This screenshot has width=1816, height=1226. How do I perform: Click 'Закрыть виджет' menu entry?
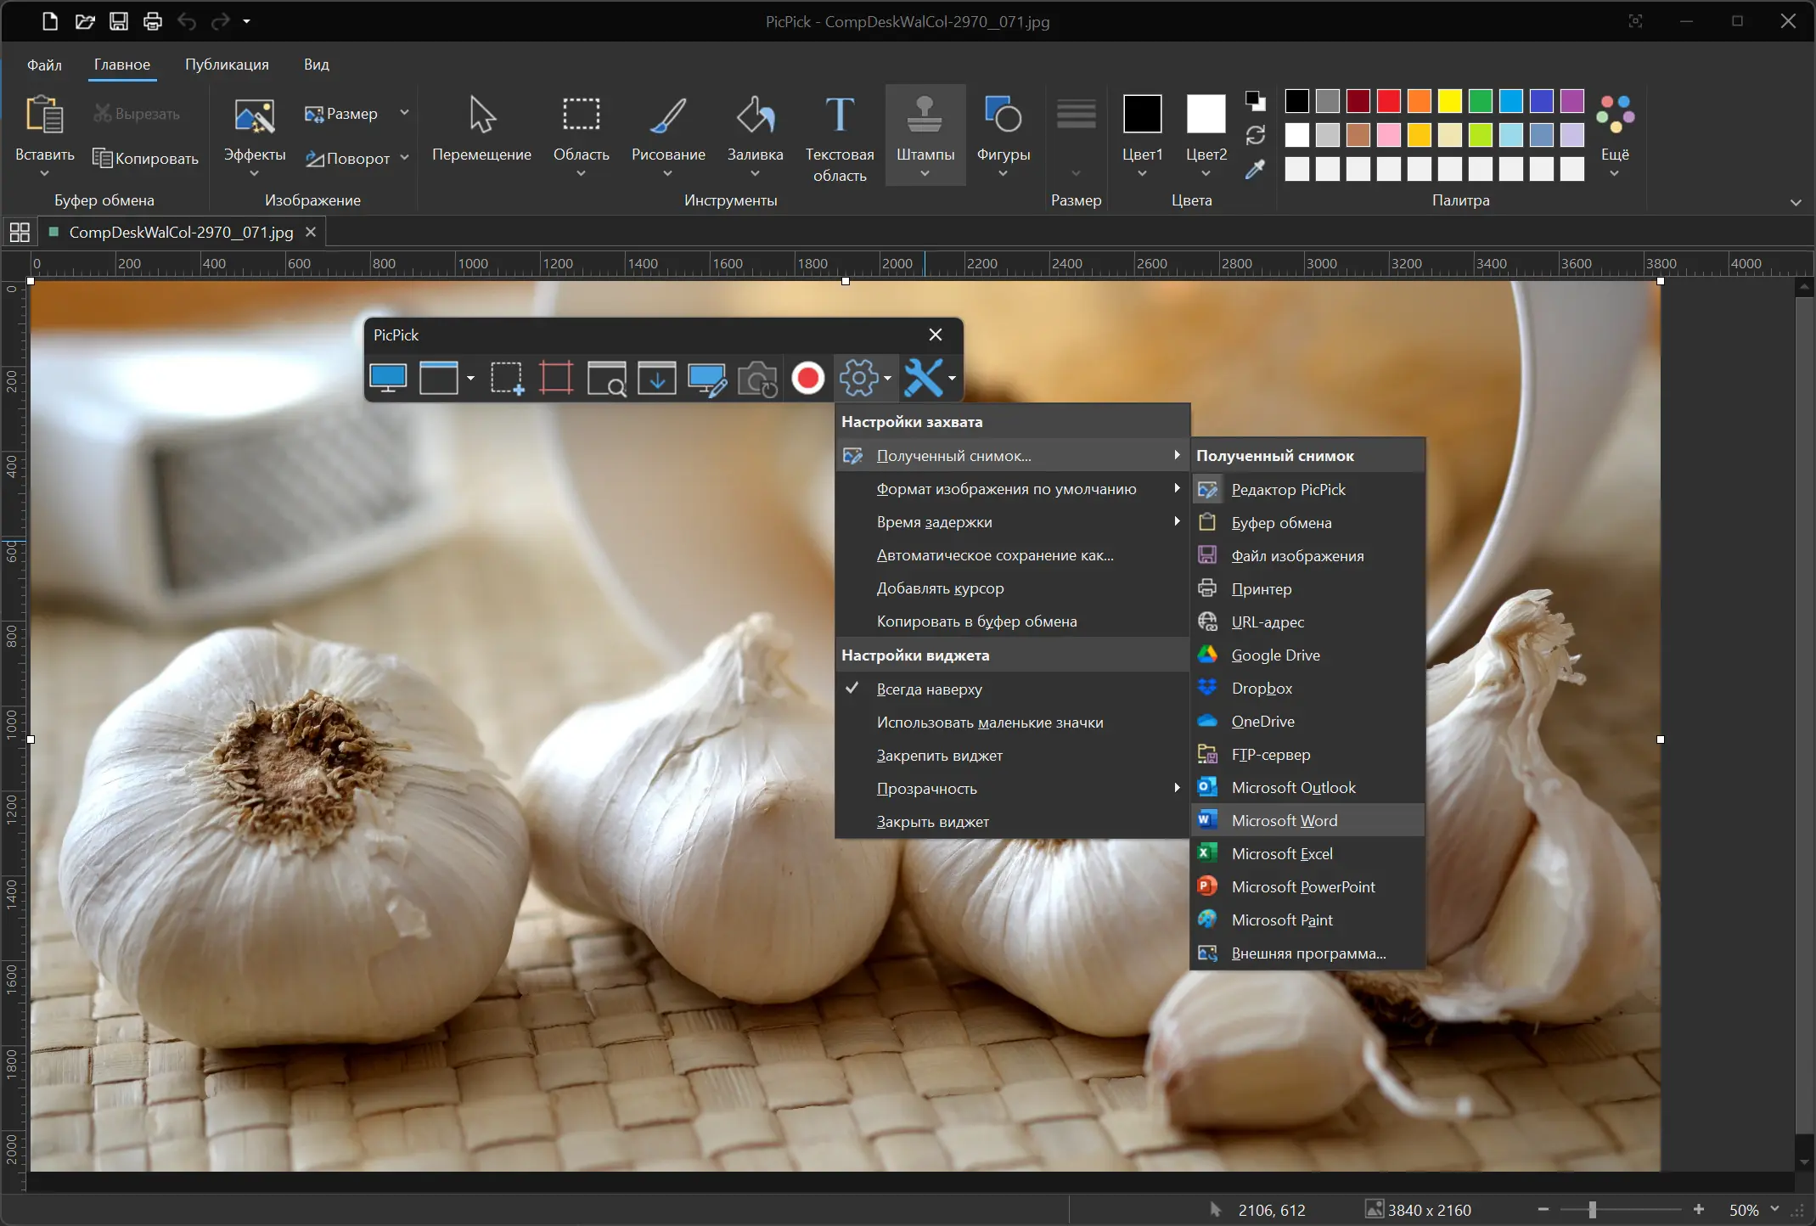pos(932,822)
